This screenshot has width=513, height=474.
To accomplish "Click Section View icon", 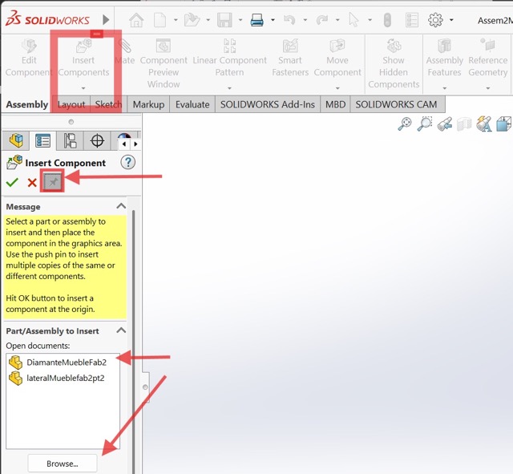I will click(464, 124).
